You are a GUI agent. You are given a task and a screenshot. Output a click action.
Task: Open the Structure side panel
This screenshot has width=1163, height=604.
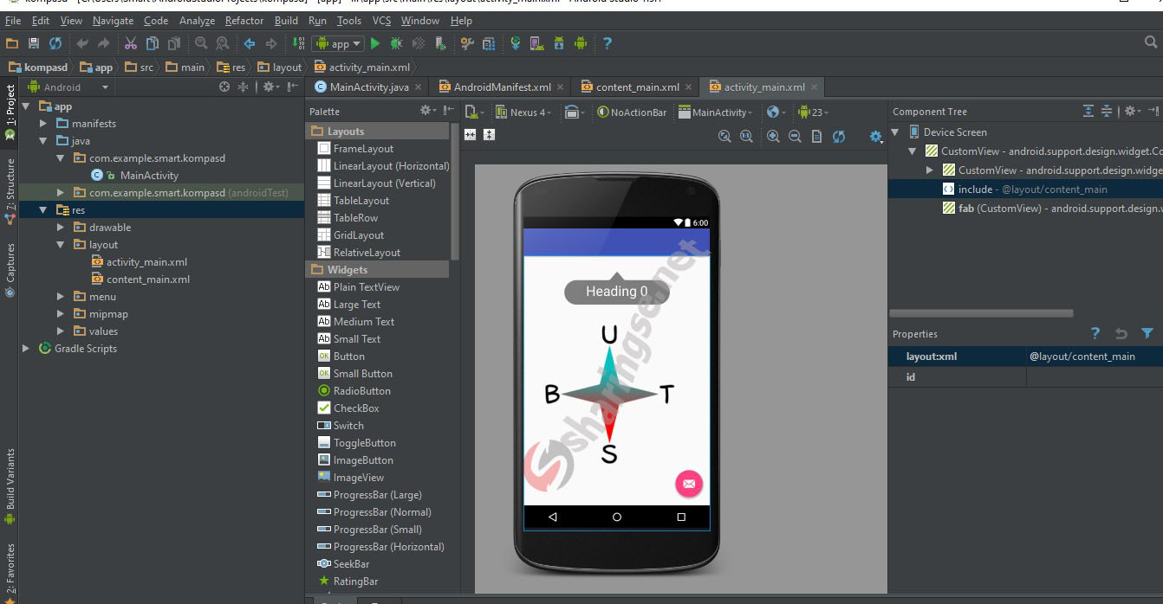coord(10,192)
